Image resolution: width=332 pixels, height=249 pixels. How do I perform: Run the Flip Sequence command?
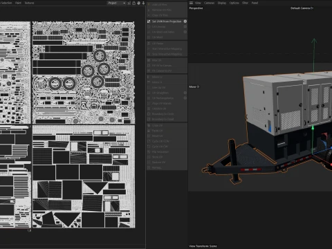(x=167, y=151)
